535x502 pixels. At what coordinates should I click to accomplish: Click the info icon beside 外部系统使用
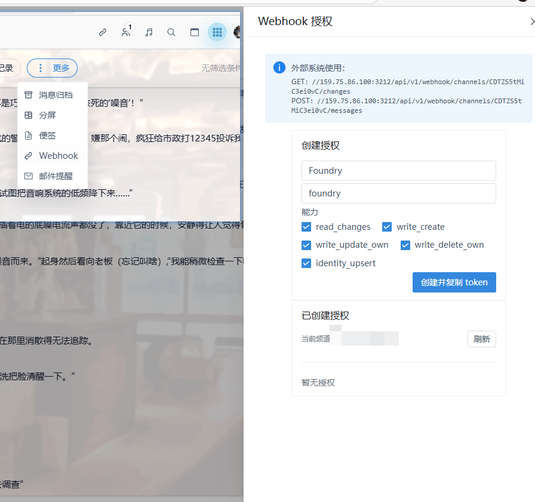279,67
